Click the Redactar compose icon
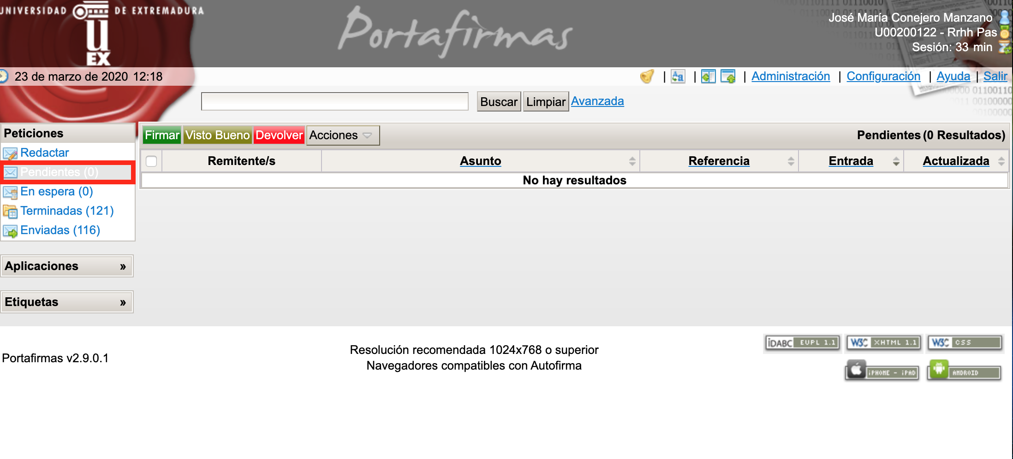 [x=10, y=153]
